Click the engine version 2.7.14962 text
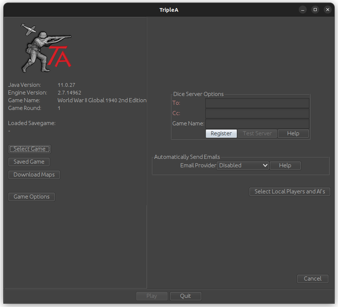Image resolution: width=338 pixels, height=307 pixels. coord(69,93)
